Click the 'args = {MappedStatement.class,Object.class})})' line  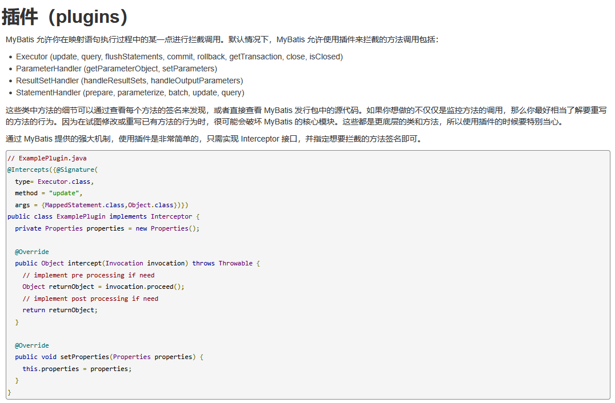pos(102,205)
